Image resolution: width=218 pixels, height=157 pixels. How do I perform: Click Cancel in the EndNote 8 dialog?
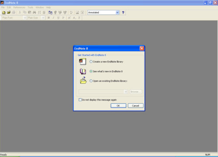coord(136,106)
